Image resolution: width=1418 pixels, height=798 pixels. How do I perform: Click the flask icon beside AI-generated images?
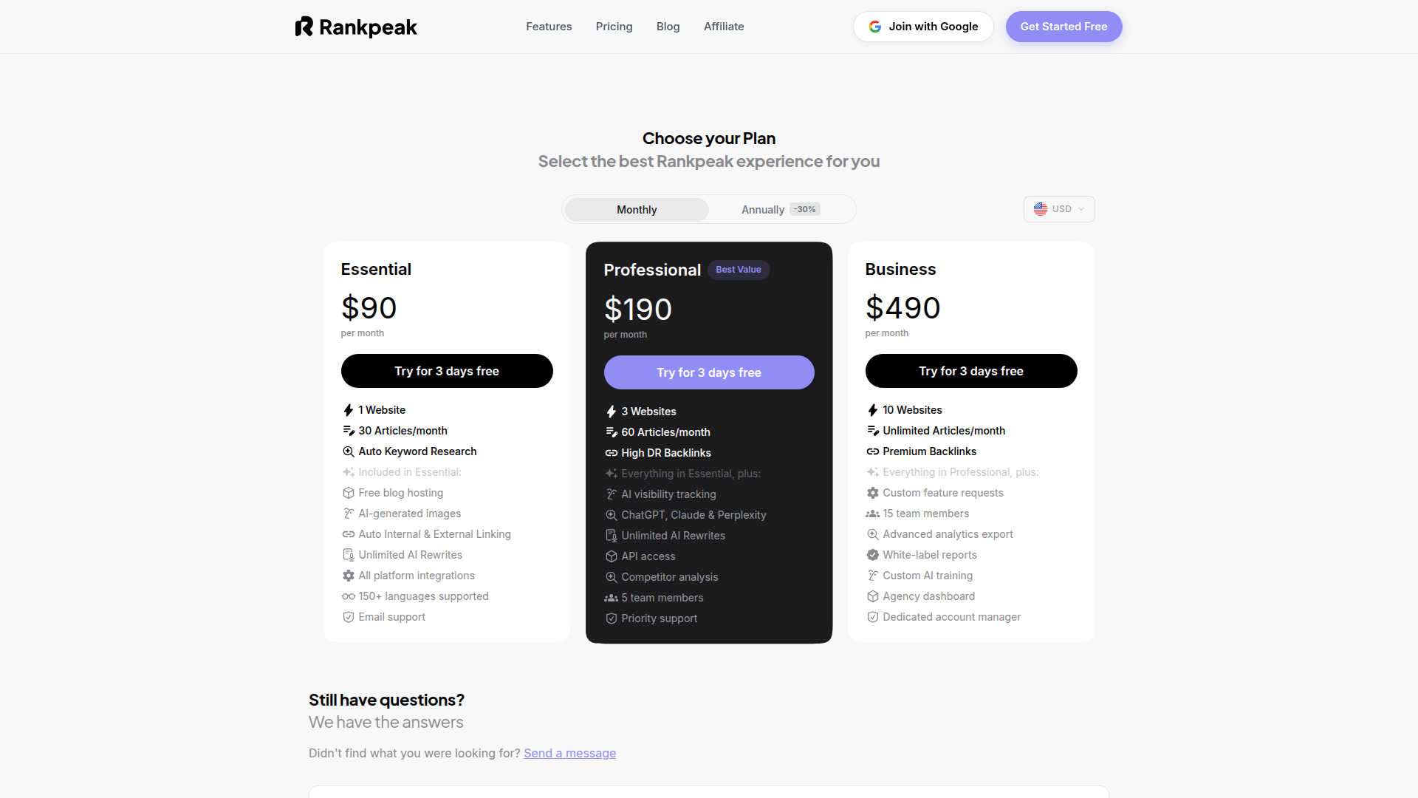click(x=347, y=514)
